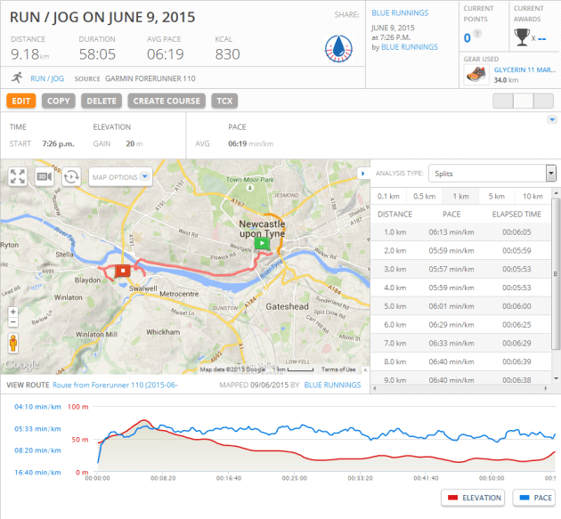Select the Street View pegman icon

pyautogui.click(x=12, y=344)
